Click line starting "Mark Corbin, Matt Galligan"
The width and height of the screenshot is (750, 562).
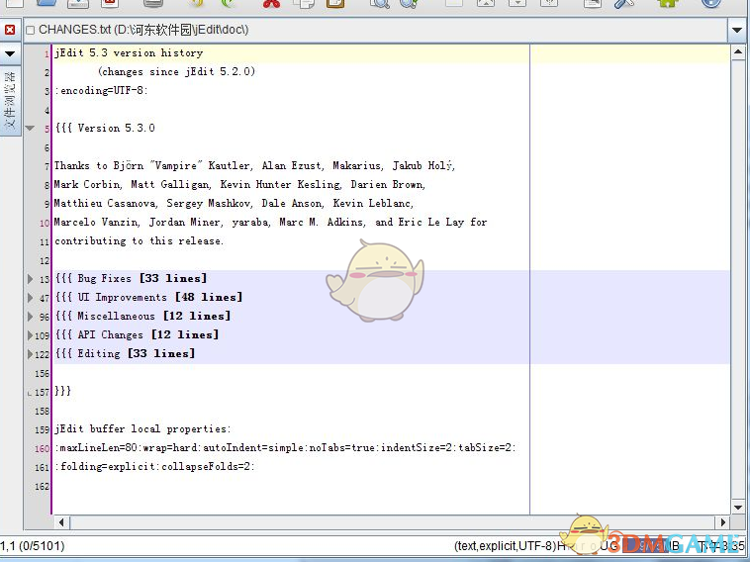tap(239, 185)
